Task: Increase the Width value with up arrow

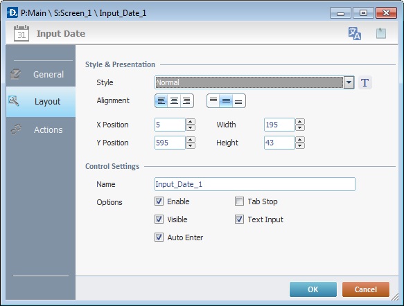Action: [300, 121]
